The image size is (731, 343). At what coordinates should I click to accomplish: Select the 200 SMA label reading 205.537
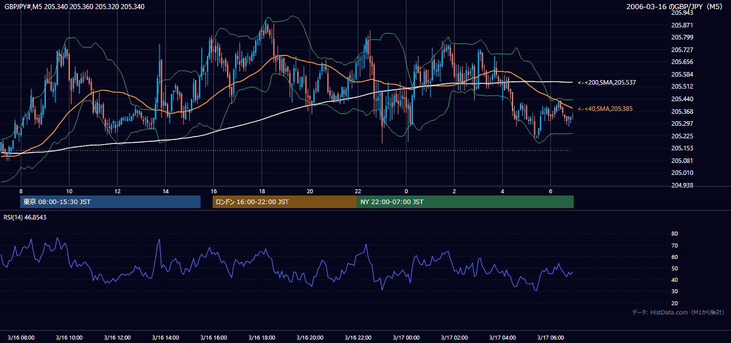pos(607,83)
